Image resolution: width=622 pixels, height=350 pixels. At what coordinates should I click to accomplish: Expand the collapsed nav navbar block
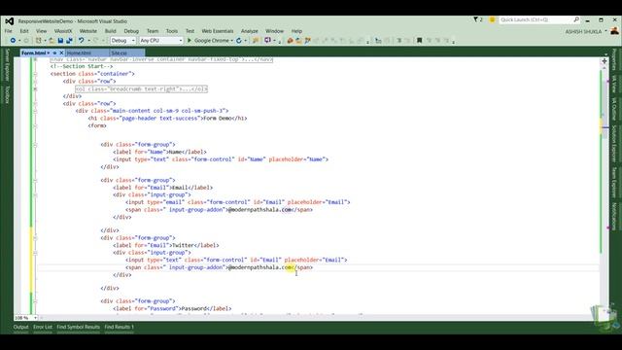[35, 59]
